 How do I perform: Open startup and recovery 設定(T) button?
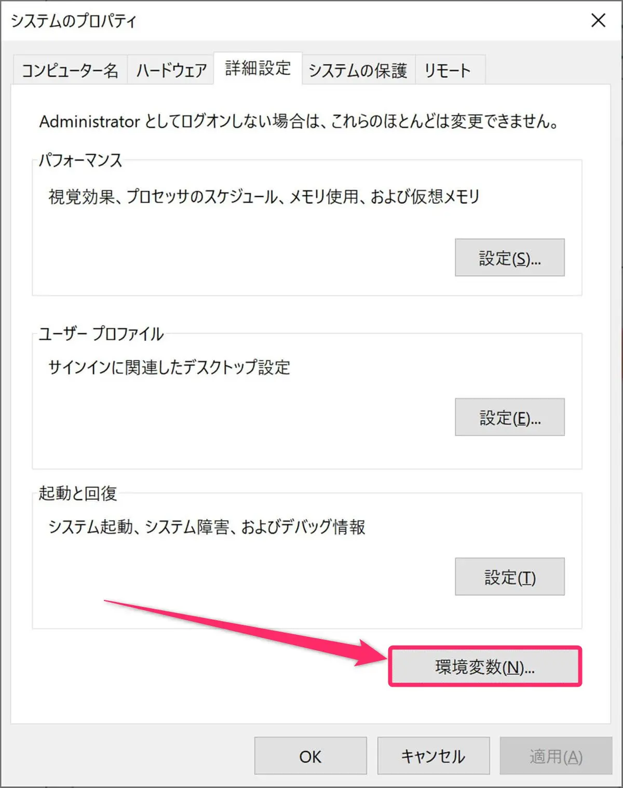tap(510, 577)
